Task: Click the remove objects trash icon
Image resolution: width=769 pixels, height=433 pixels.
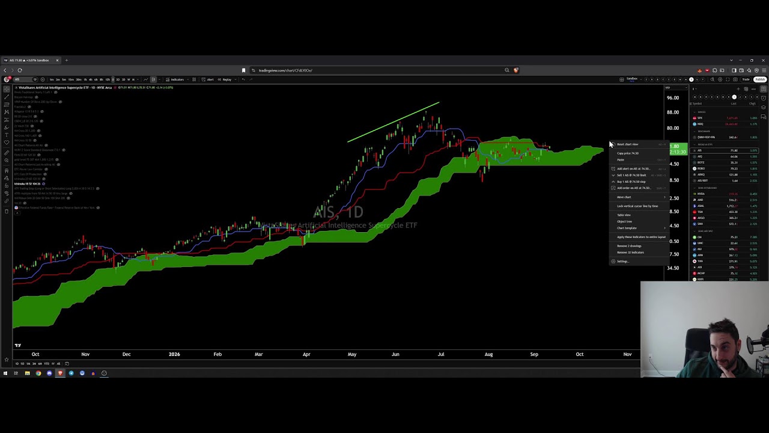Action: click(7, 210)
